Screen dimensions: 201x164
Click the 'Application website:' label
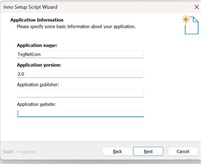(36, 104)
